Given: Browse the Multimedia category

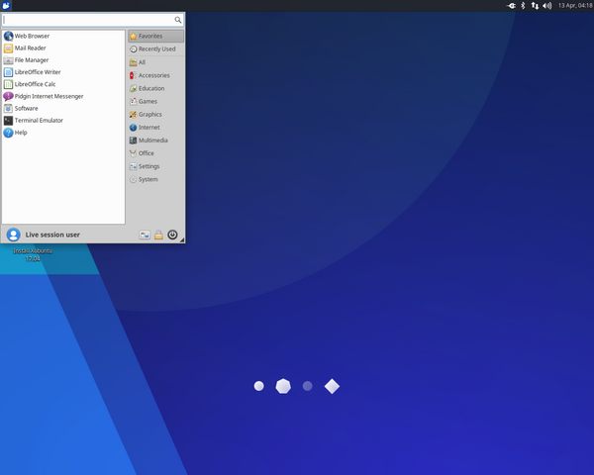Looking at the screenshot, I should pos(152,141).
